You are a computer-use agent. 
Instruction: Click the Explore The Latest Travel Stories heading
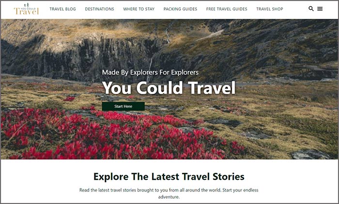click(x=169, y=176)
